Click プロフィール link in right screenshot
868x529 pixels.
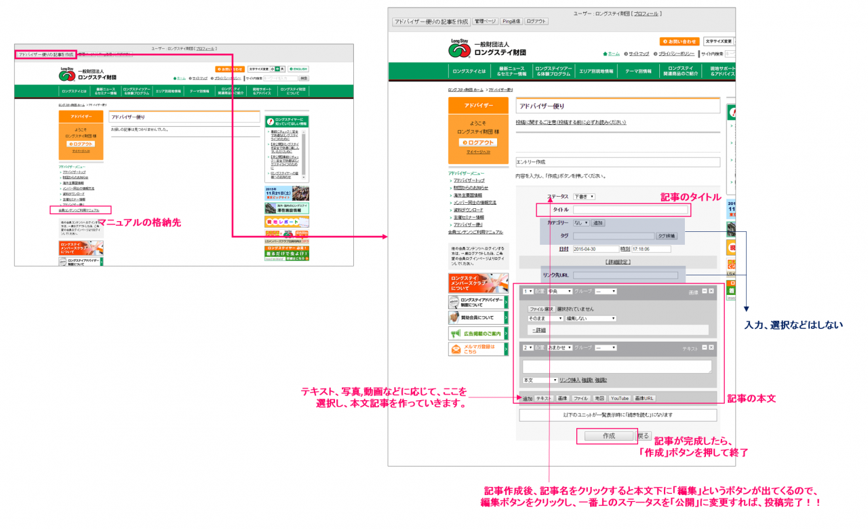pos(645,14)
